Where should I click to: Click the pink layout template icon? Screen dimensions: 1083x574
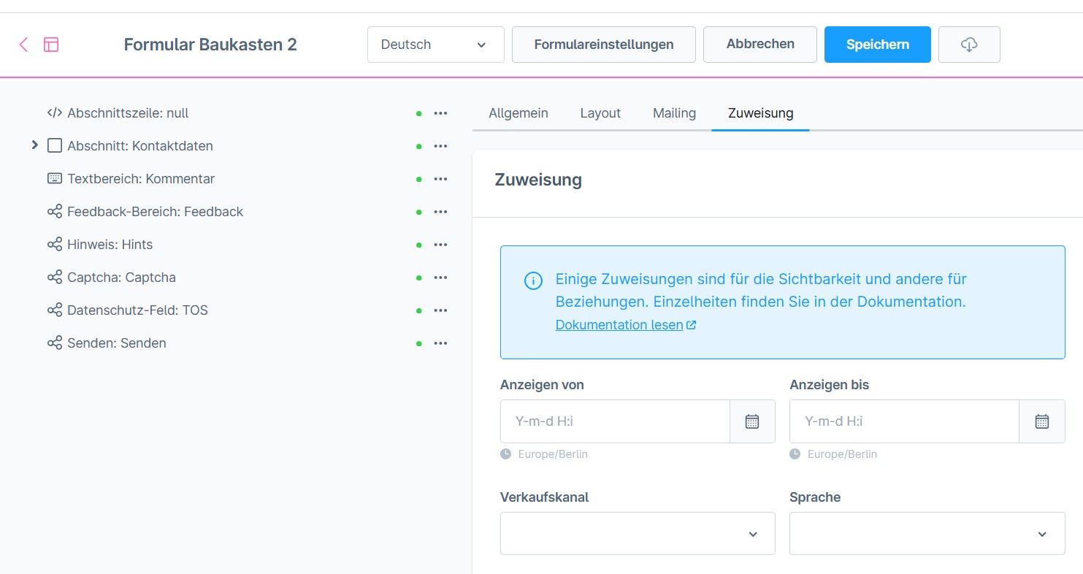point(51,45)
